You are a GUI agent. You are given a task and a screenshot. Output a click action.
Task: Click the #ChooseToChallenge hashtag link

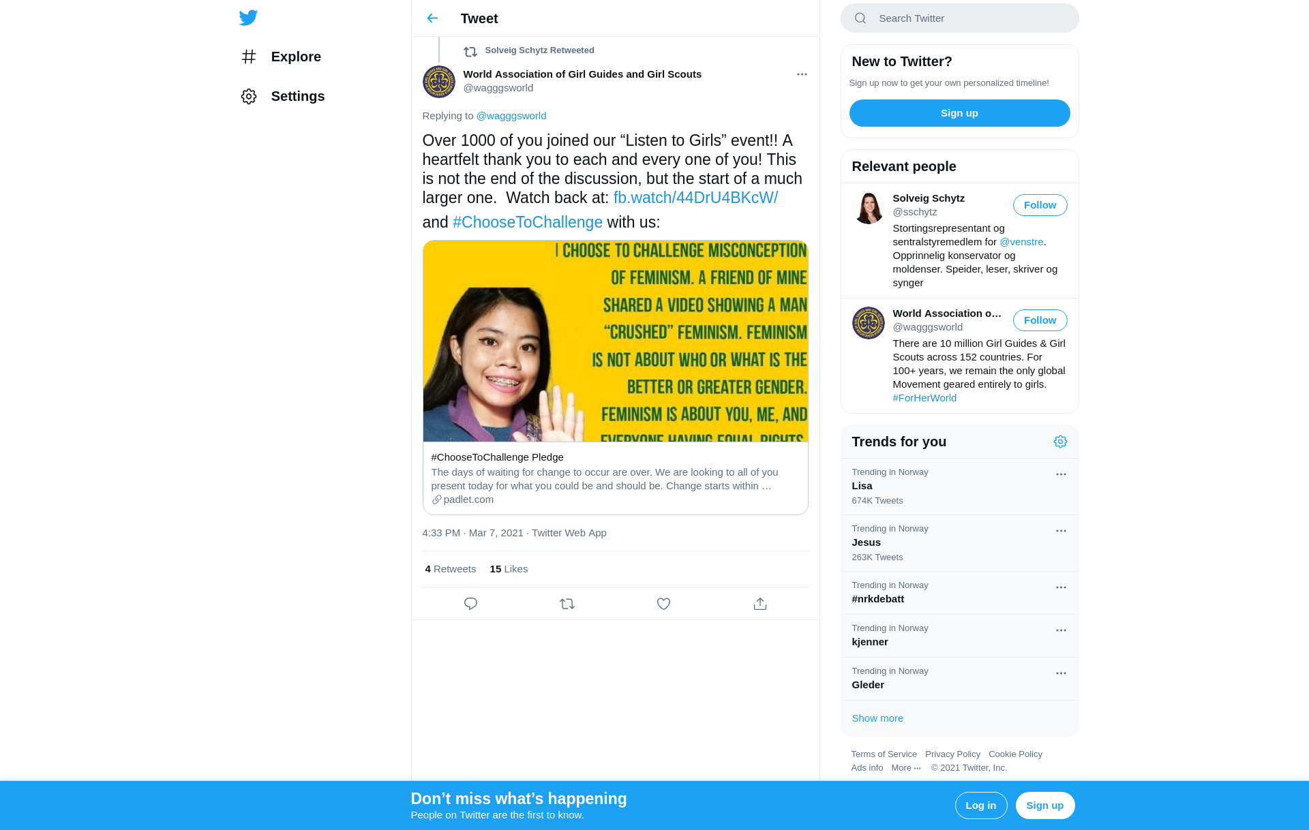[x=527, y=222]
